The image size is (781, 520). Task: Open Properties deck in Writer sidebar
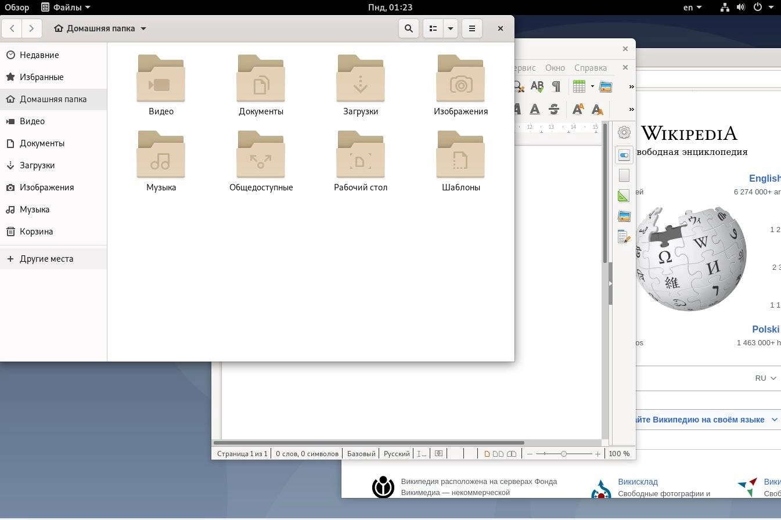tap(624, 156)
